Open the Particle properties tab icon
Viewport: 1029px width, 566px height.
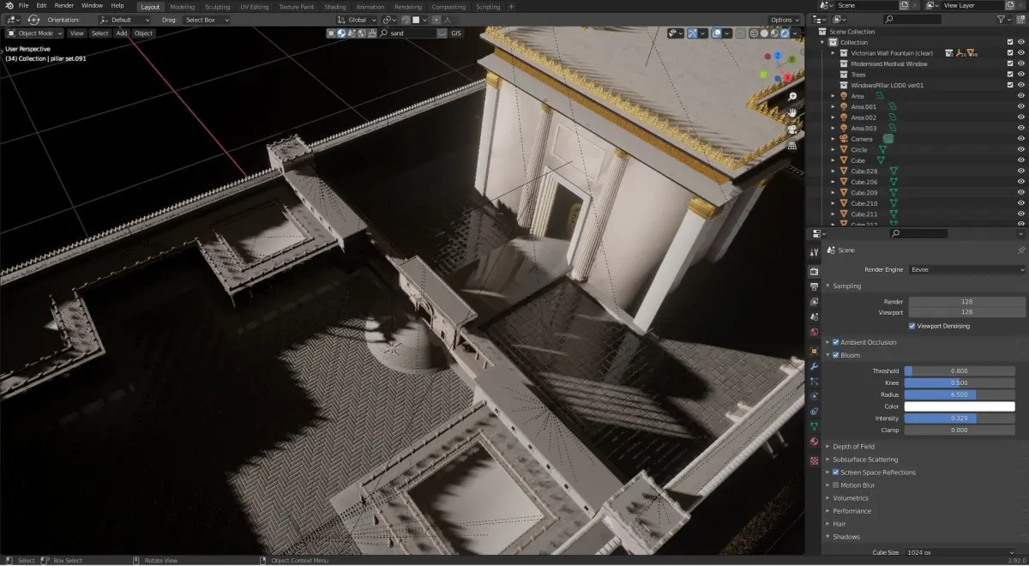click(x=814, y=381)
